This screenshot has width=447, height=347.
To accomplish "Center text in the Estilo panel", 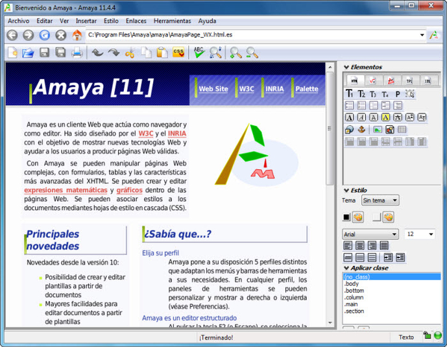I will click(x=360, y=245).
